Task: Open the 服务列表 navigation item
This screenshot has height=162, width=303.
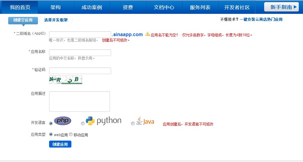Action: tap(200, 7)
